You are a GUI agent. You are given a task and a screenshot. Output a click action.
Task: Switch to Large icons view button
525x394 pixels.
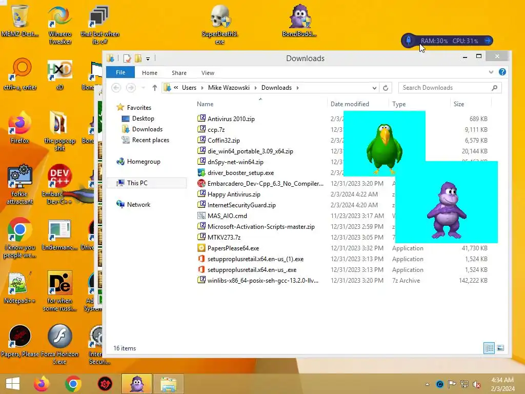500,348
